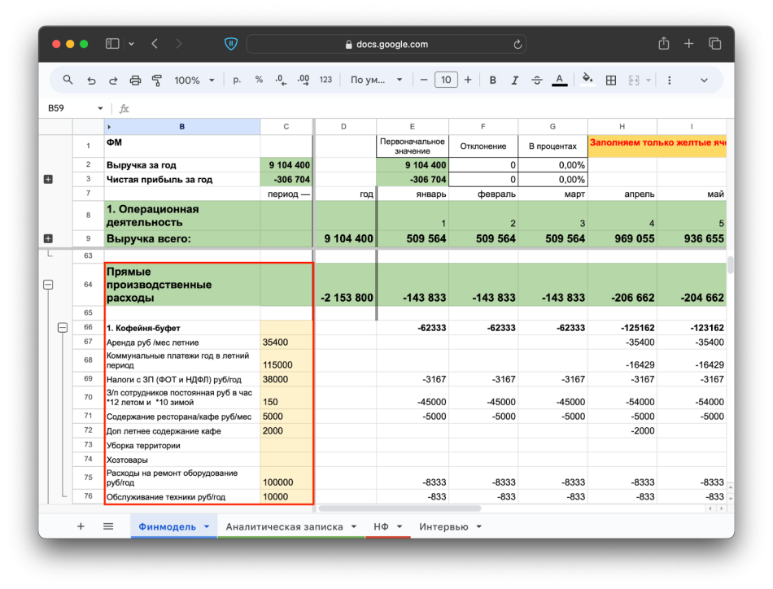Toggle italic formatting
Image resolution: width=773 pixels, height=589 pixels.
(x=514, y=80)
